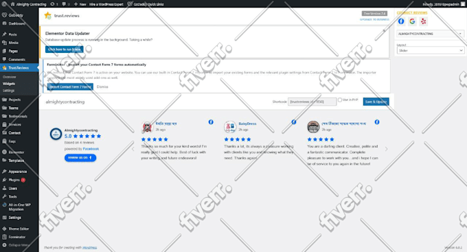
Task: Click Almightycontracting round logo
Action: pyautogui.click(x=56, y=134)
